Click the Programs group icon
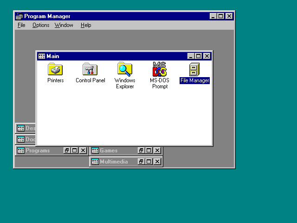 21,151
